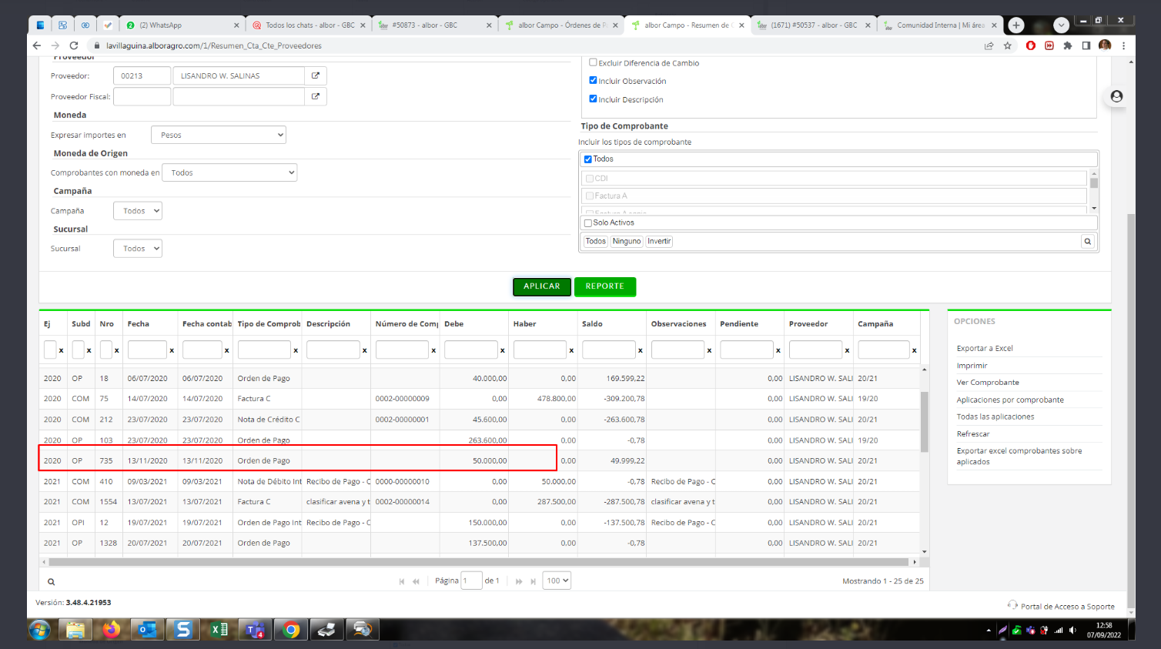This screenshot has width=1161, height=649.
Task: Click Invertir selection button
Action: point(659,242)
